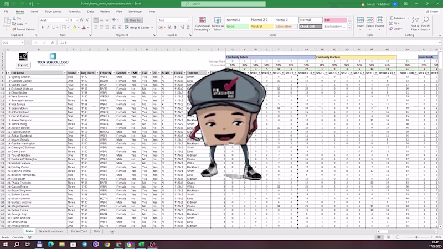Toggle Top Align

(x=96, y=20)
